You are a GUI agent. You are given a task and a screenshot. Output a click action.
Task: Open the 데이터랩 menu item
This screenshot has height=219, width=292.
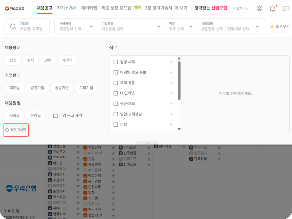89,8
